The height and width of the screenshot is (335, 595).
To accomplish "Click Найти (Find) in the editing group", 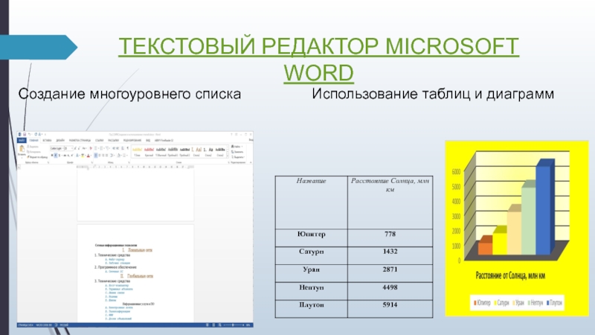I will point(236,147).
